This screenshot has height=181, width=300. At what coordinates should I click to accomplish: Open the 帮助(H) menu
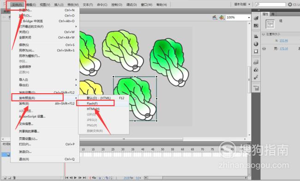click(x=162, y=5)
